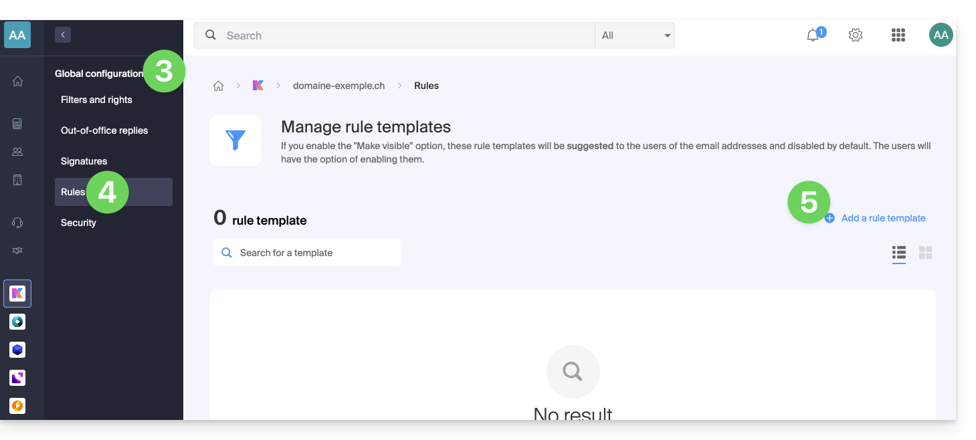976x440 pixels.
Task: Click the notification bell icon
Action: pyautogui.click(x=813, y=35)
